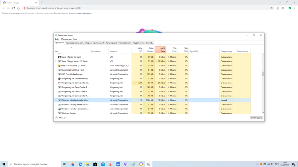The image size is (298, 167).
Task: Click the Super Charger (32 бита) process icon
Action: (59, 57)
